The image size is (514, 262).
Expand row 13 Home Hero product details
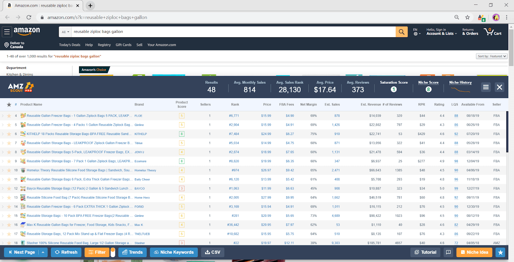tap(3, 198)
